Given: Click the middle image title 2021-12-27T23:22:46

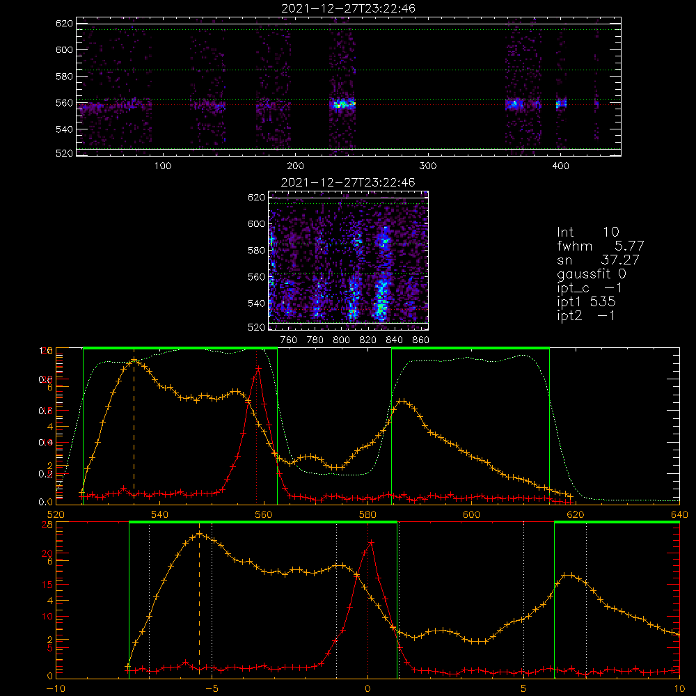Looking at the screenshot, I should coord(348,182).
